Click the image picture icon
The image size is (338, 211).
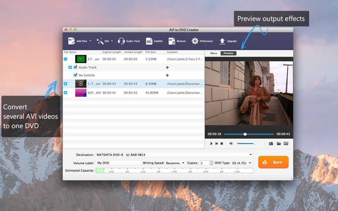(x=286, y=143)
